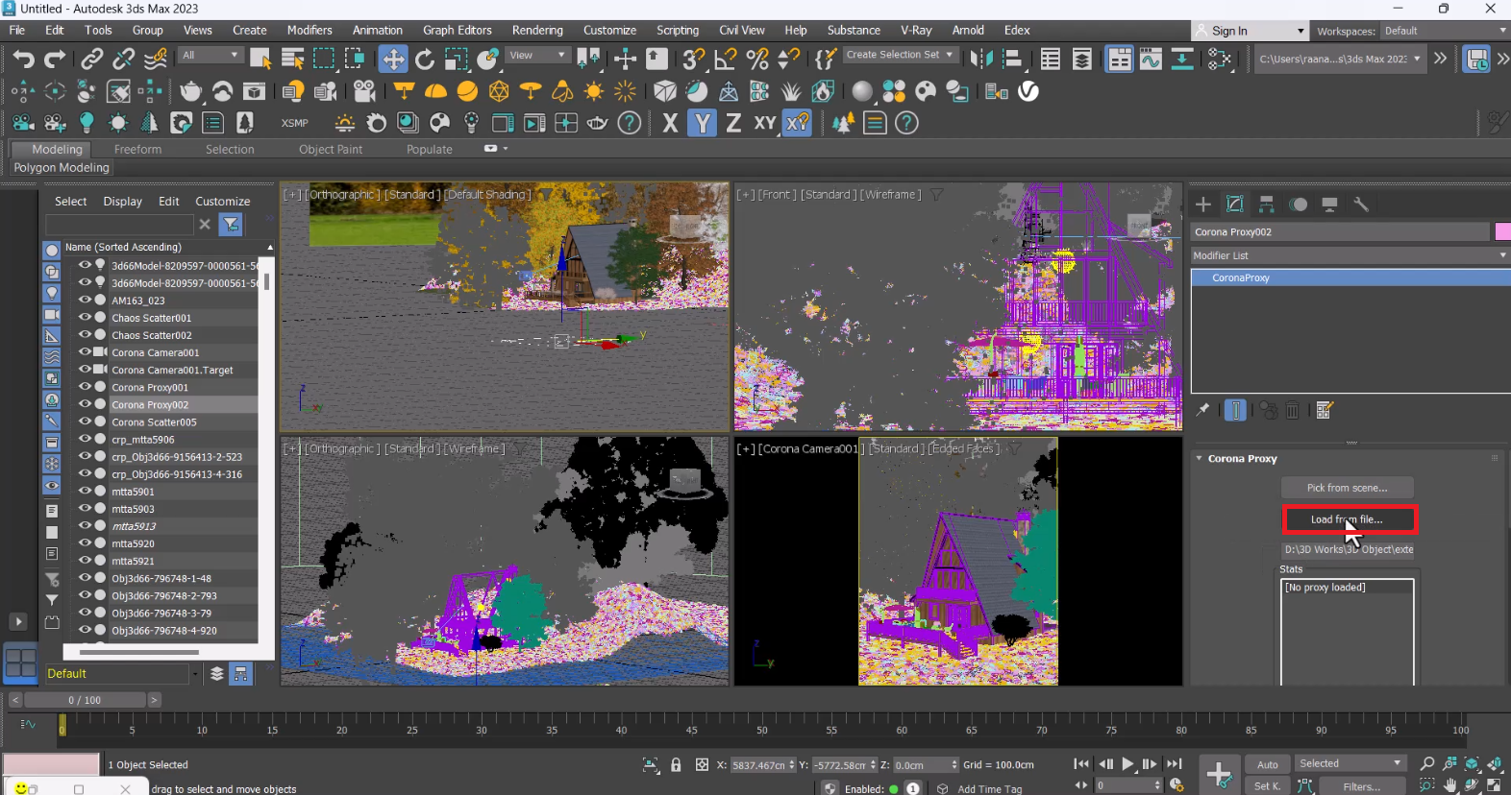Click the Undo arrow icon
1511x795 pixels.
[x=23, y=60]
